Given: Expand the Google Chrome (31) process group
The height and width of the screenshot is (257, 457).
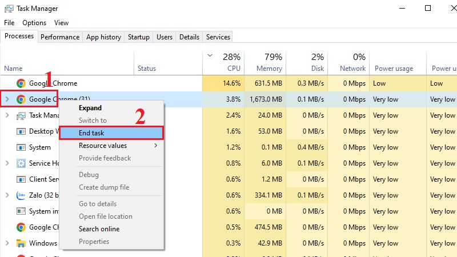Looking at the screenshot, I should pyautogui.click(x=7, y=99).
